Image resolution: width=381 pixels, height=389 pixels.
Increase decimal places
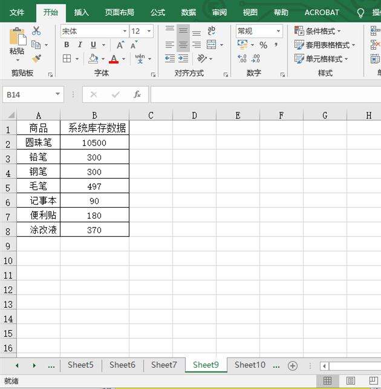pos(242,59)
